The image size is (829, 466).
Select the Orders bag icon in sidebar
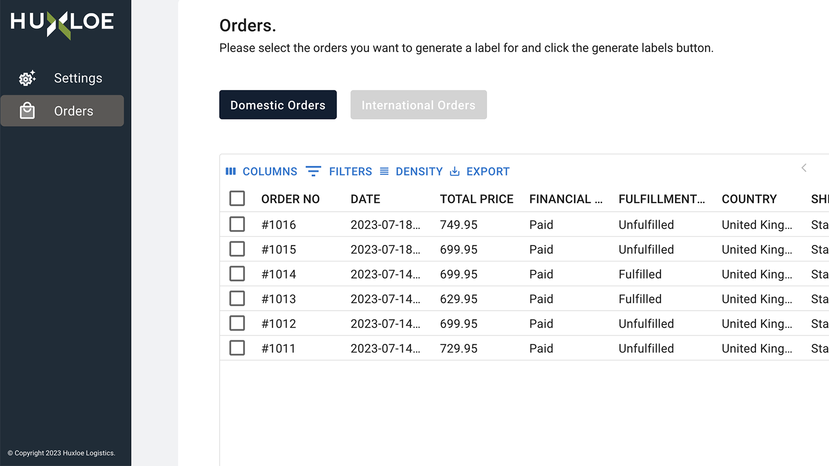pos(27,110)
